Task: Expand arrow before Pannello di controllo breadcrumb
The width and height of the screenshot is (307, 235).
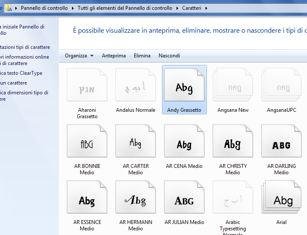Action: point(16,8)
